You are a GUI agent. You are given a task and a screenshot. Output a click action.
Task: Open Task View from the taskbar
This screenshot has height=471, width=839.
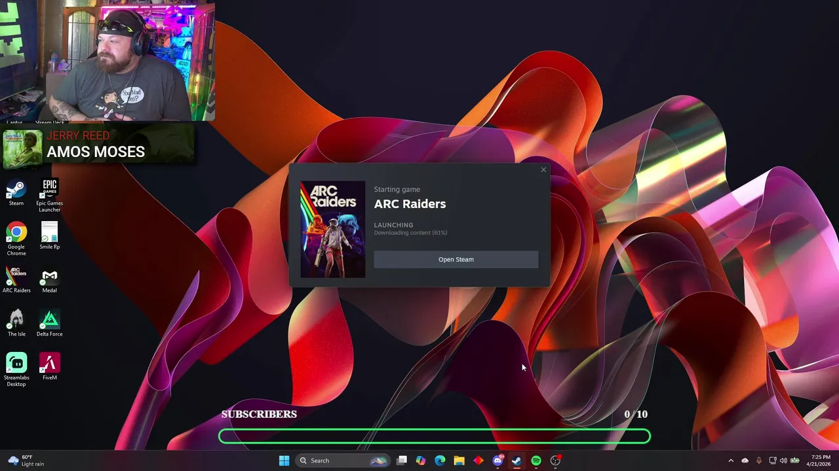coord(402,461)
